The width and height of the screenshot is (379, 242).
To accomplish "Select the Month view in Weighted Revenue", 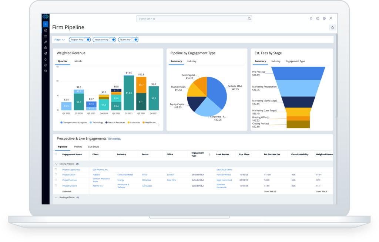I will (78, 61).
